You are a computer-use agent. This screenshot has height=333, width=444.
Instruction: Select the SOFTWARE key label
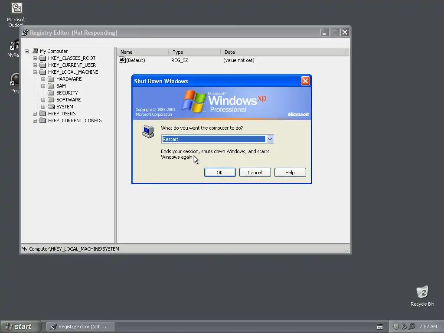69,100
